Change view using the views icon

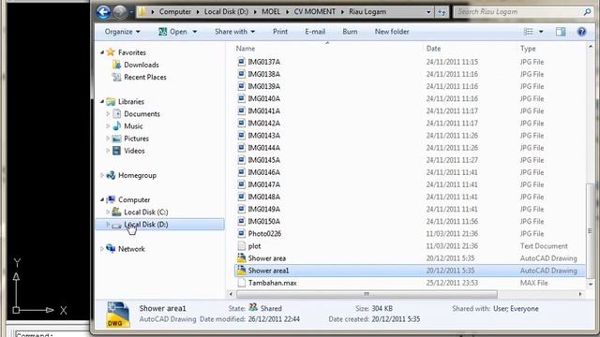[x=529, y=32]
